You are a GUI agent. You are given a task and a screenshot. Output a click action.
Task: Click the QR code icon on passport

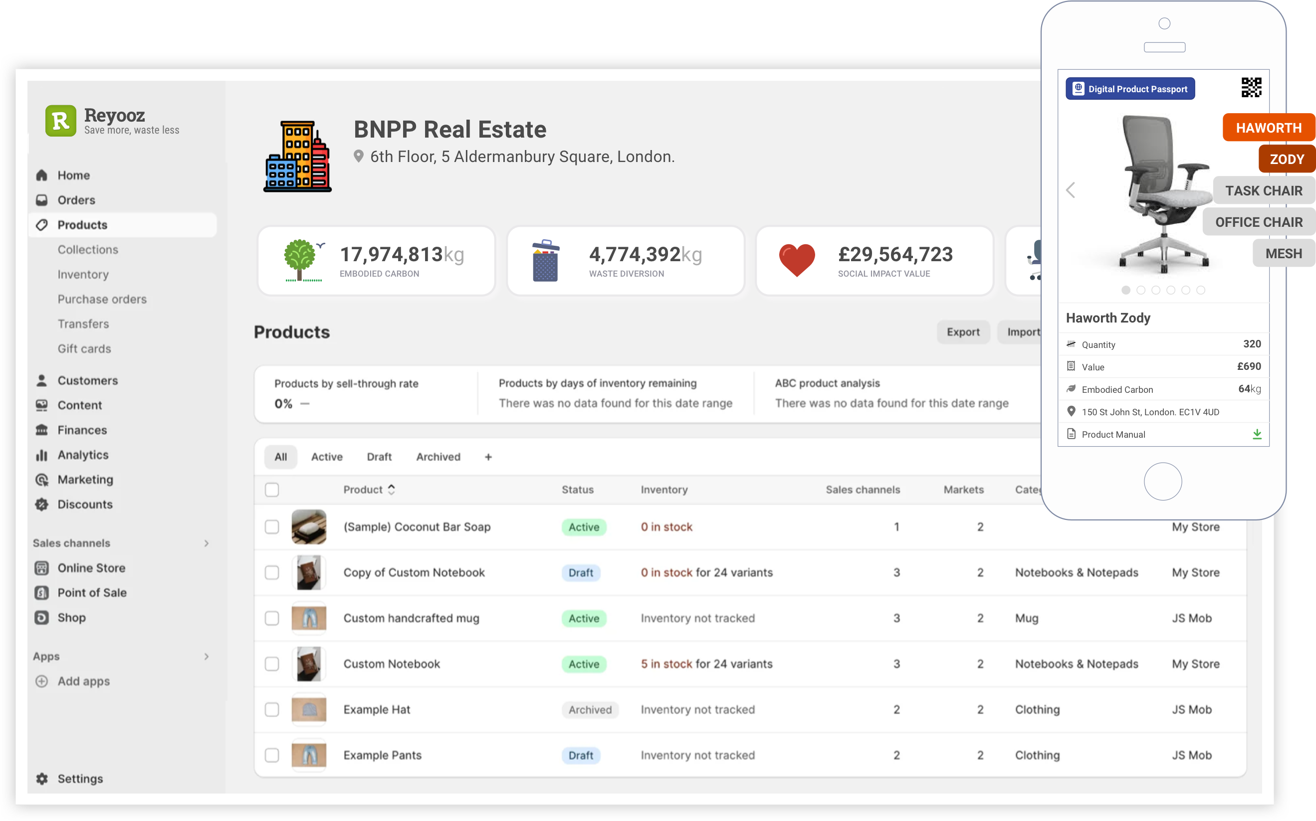[1251, 87]
